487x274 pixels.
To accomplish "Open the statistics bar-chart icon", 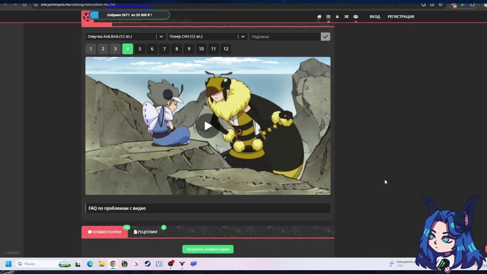I will 337,17.
